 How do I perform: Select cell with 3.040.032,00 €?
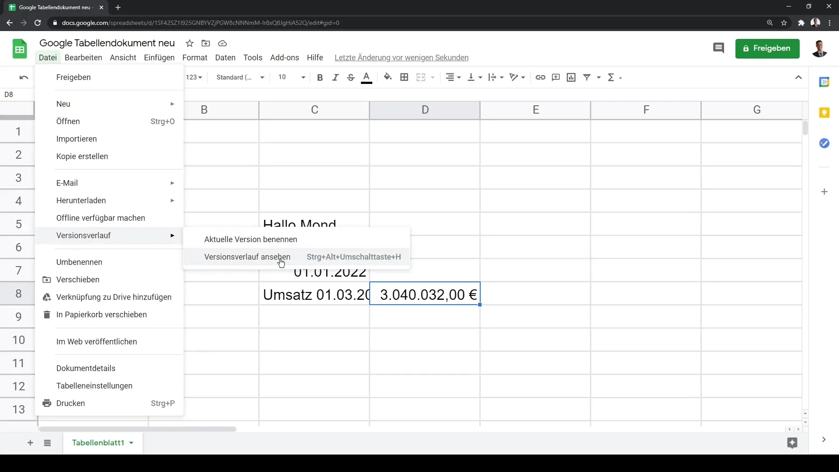[425, 294]
